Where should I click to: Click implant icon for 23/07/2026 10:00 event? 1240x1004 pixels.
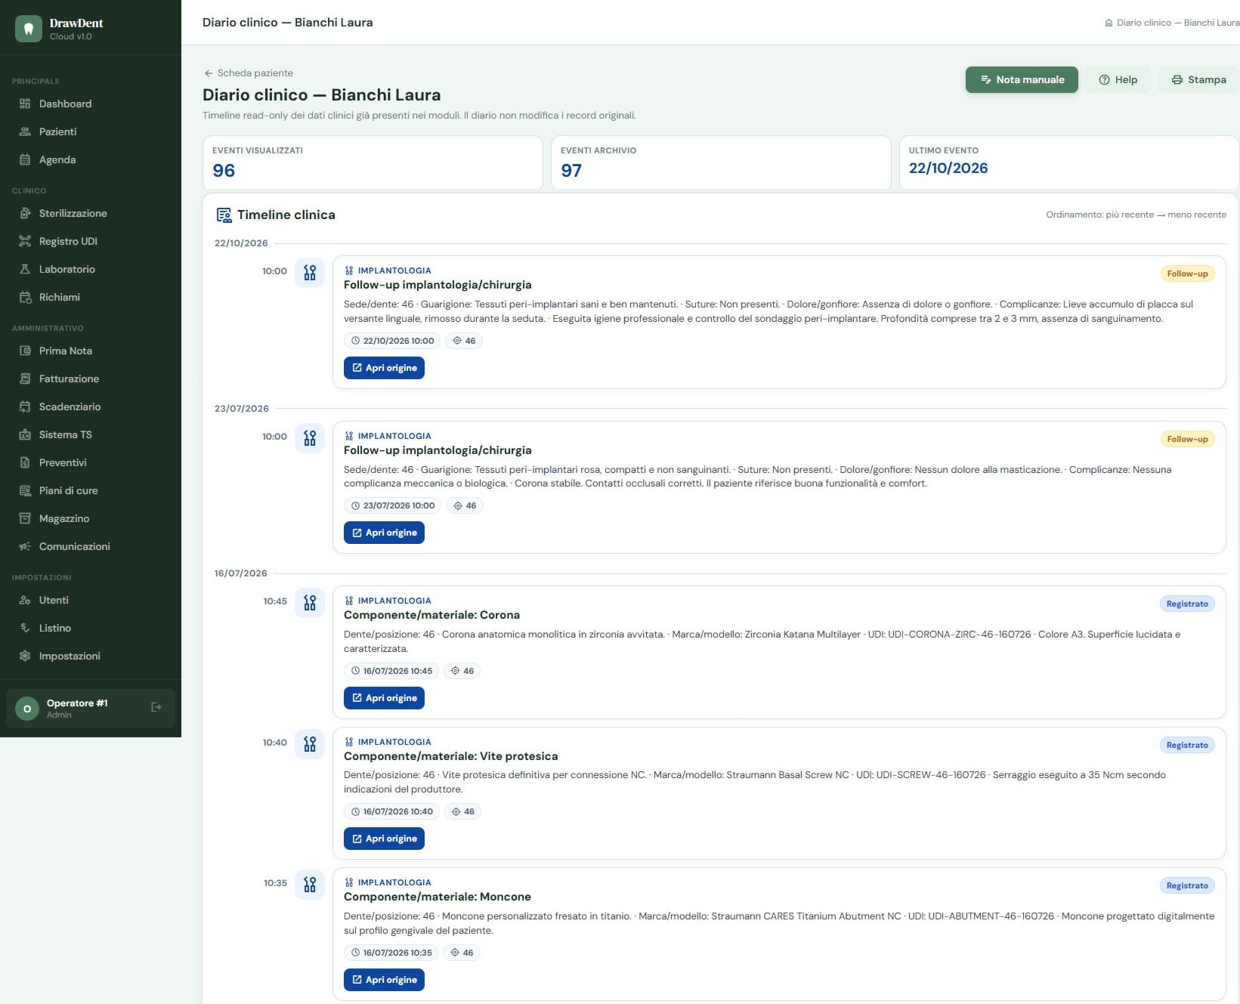click(310, 437)
